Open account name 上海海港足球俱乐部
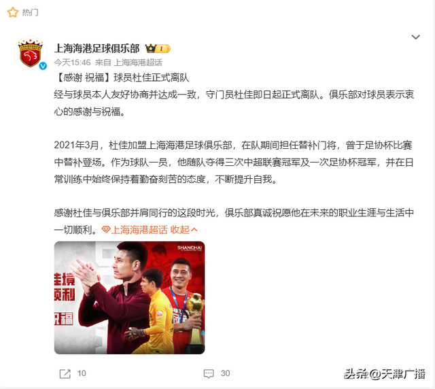 97,48
